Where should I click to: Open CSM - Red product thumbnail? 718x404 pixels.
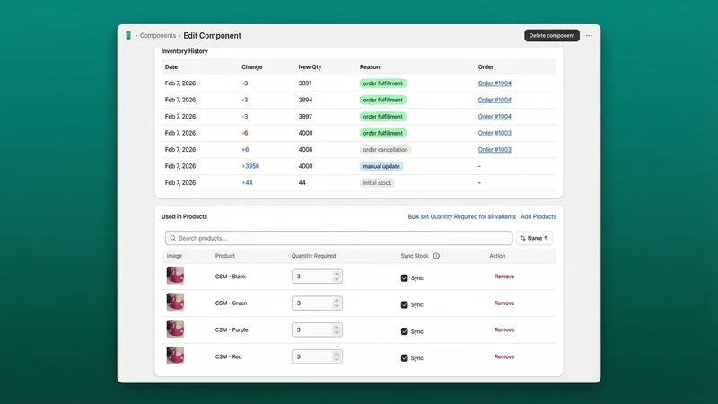click(x=175, y=356)
